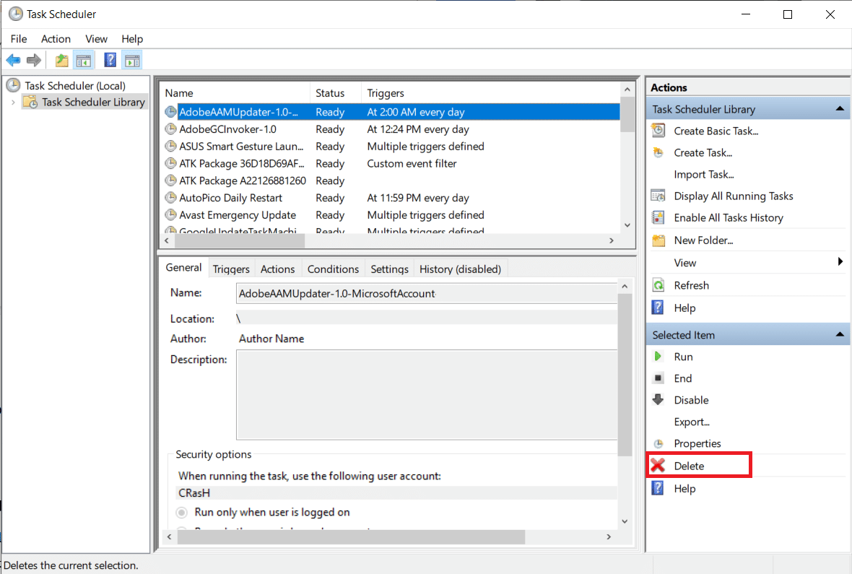
Task: Switch to the Conditions tab
Action: tap(333, 269)
